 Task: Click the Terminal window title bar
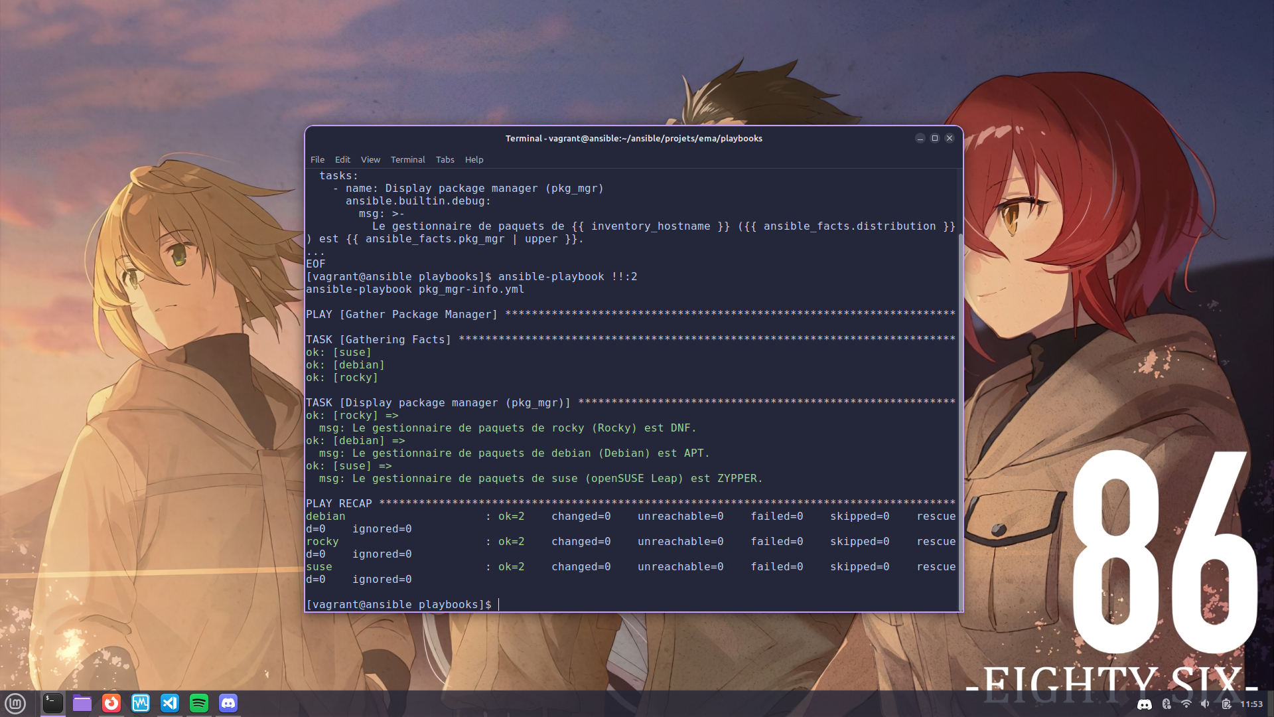[x=634, y=138]
